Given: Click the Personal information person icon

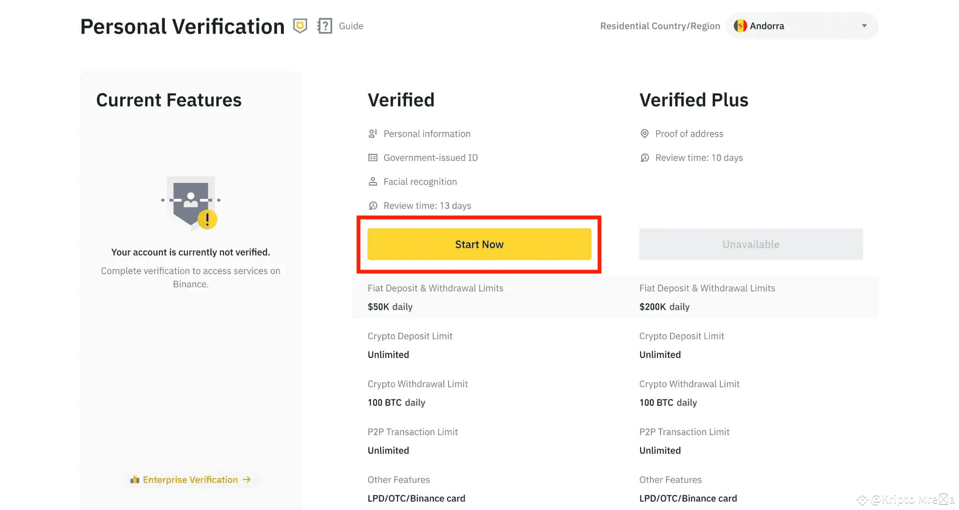Looking at the screenshot, I should (373, 134).
